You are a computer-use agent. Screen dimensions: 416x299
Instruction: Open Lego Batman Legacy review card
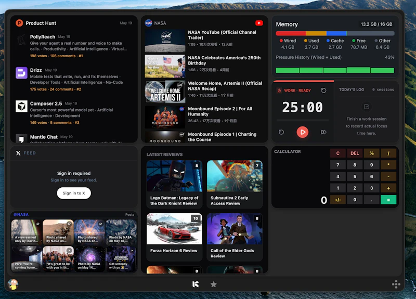[174, 184]
